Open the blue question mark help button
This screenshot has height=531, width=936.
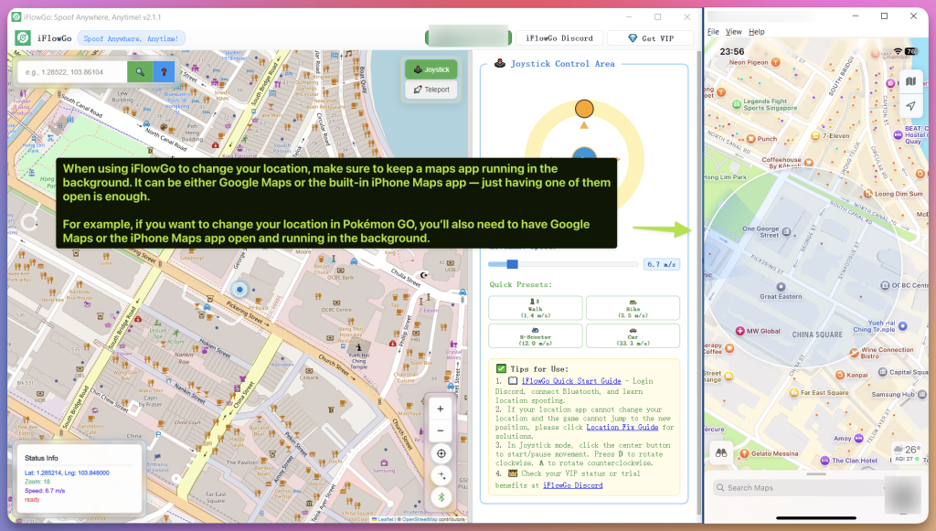[x=164, y=71]
